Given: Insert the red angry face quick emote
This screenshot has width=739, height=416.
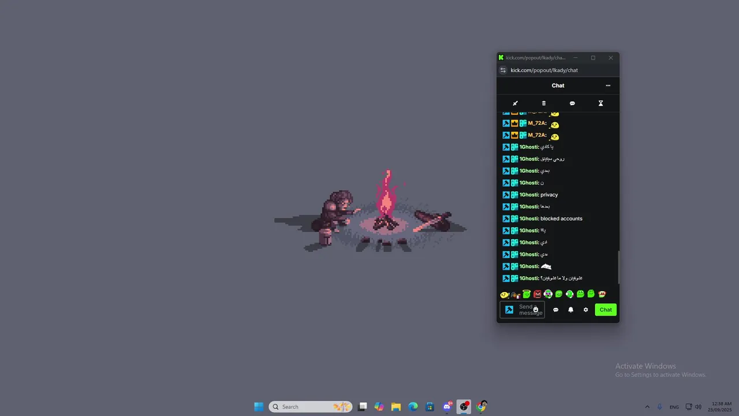Looking at the screenshot, I should click(538, 294).
